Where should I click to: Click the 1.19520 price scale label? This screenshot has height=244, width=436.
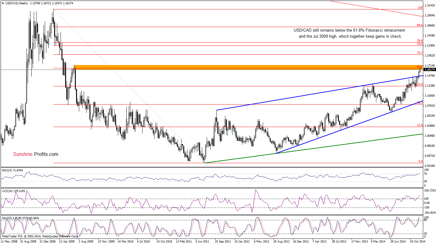coord(430,56)
